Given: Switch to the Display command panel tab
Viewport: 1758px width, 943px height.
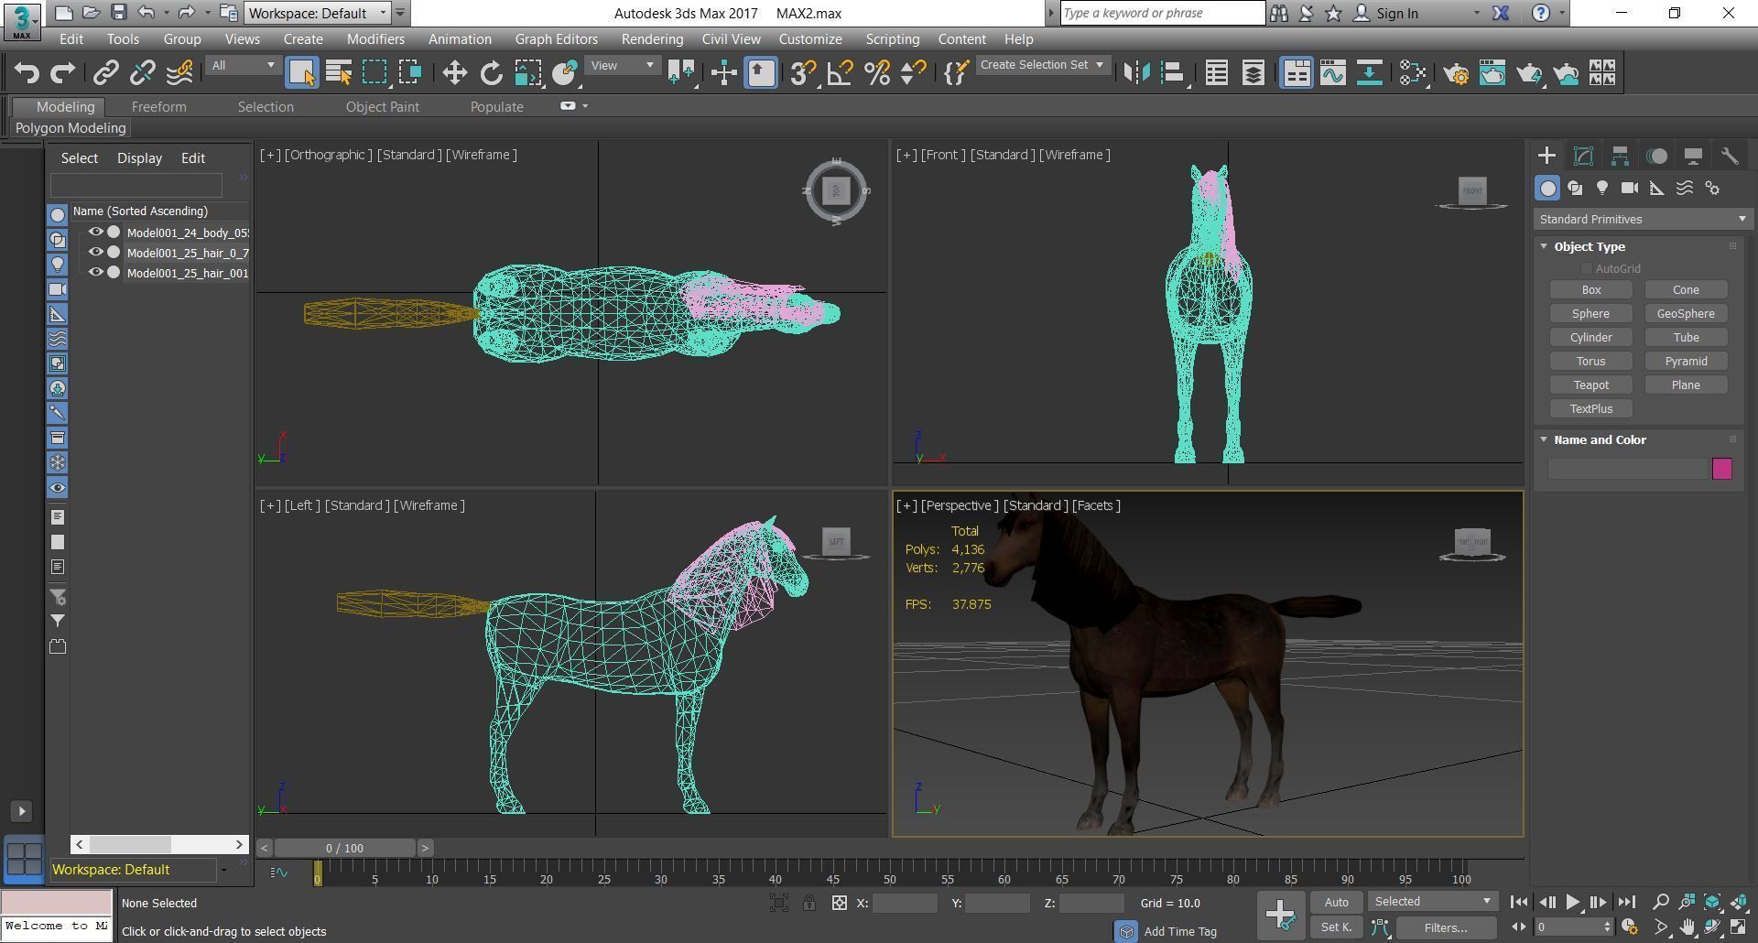Looking at the screenshot, I should 1693,156.
